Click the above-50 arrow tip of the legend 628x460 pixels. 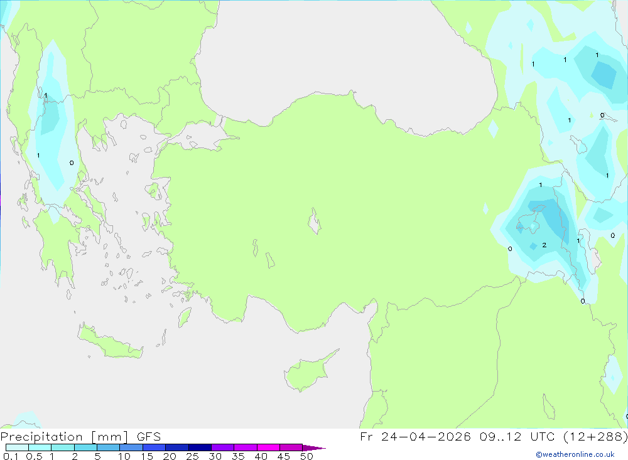pos(313,447)
